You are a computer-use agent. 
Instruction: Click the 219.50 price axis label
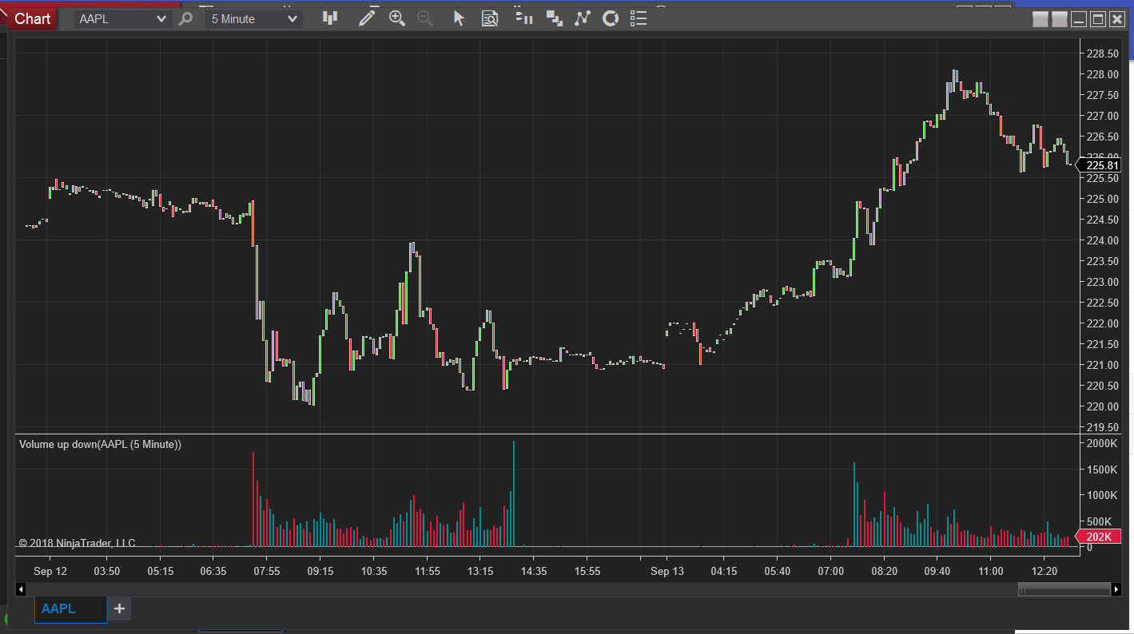click(x=1102, y=427)
